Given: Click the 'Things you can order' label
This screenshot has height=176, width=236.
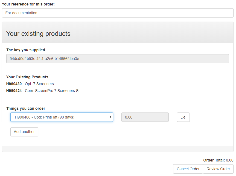Looking at the screenshot, I should [26, 108].
